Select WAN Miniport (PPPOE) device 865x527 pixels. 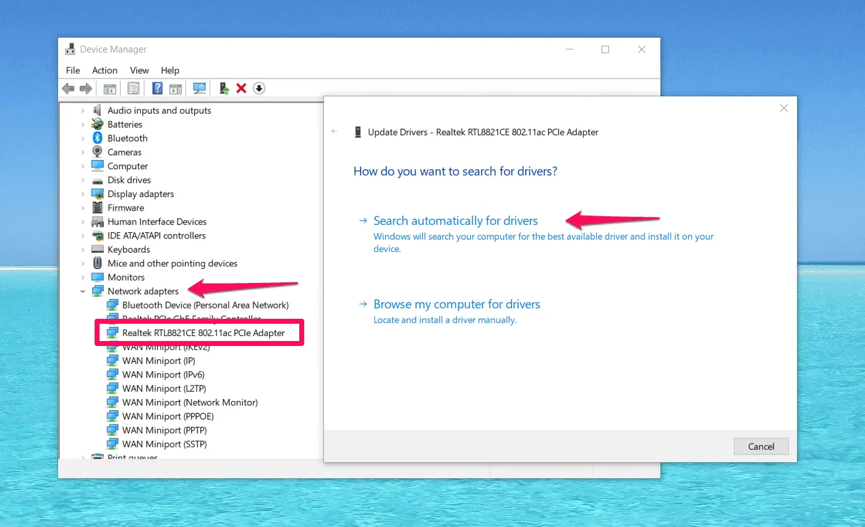(168, 416)
